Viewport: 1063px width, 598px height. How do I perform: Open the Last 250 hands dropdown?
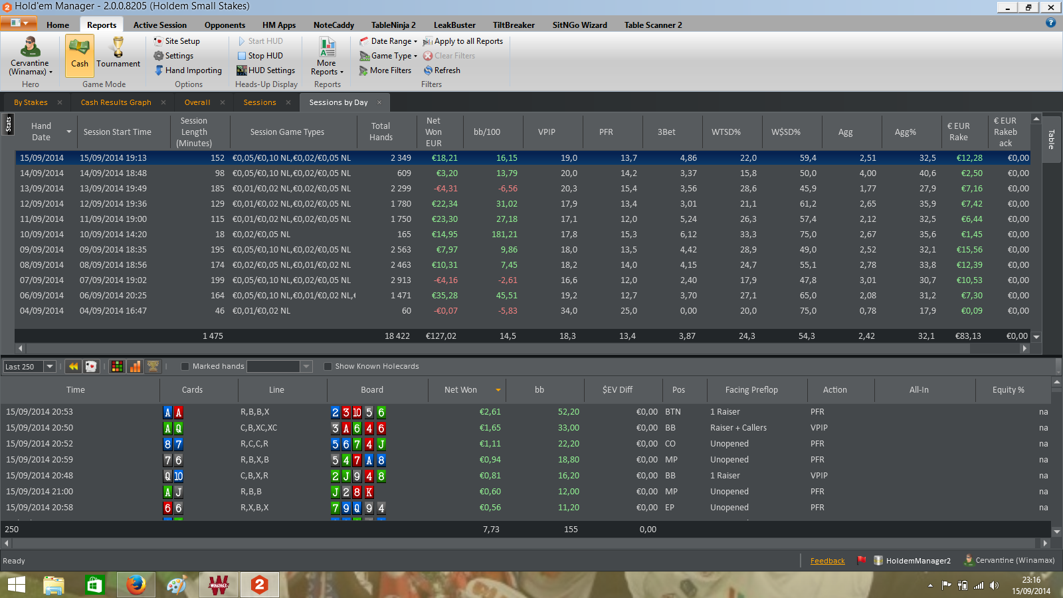click(x=50, y=366)
